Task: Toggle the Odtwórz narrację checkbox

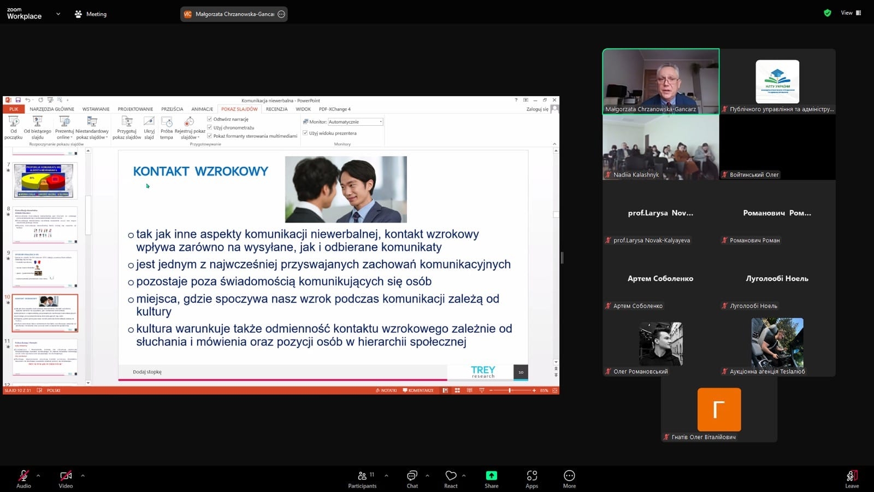Action: pyautogui.click(x=210, y=119)
